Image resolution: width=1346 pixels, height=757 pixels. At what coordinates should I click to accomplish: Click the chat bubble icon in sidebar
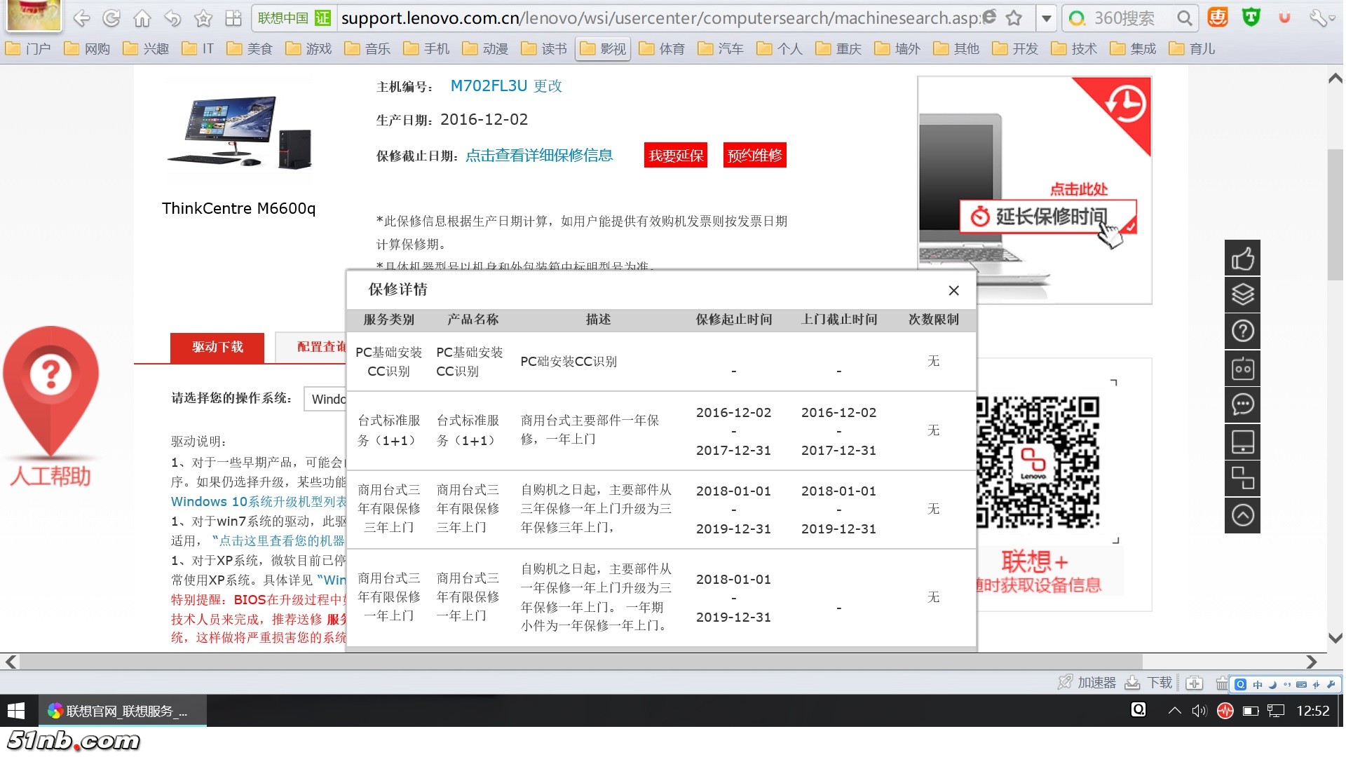1242,404
